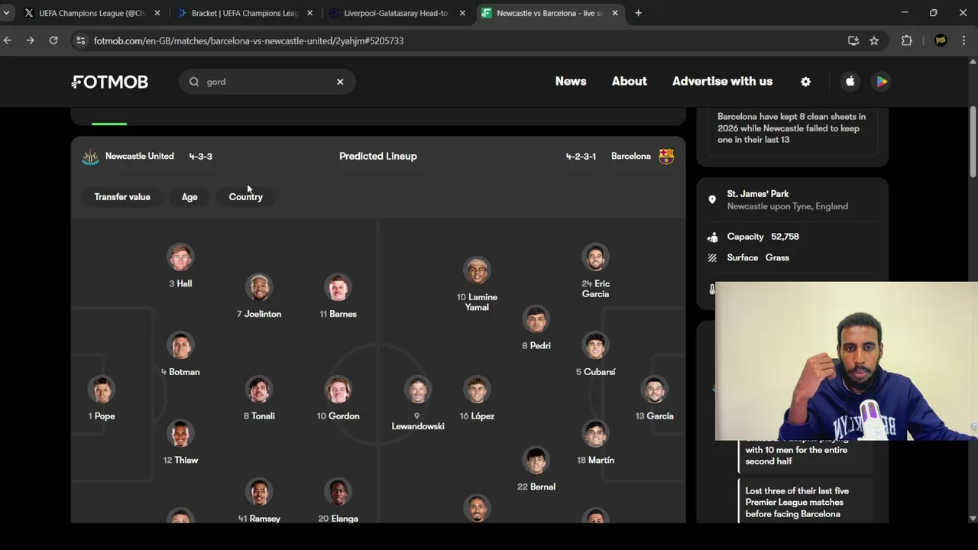Viewport: 978px width, 550px height.
Task: Open the News menu
Action: (571, 81)
